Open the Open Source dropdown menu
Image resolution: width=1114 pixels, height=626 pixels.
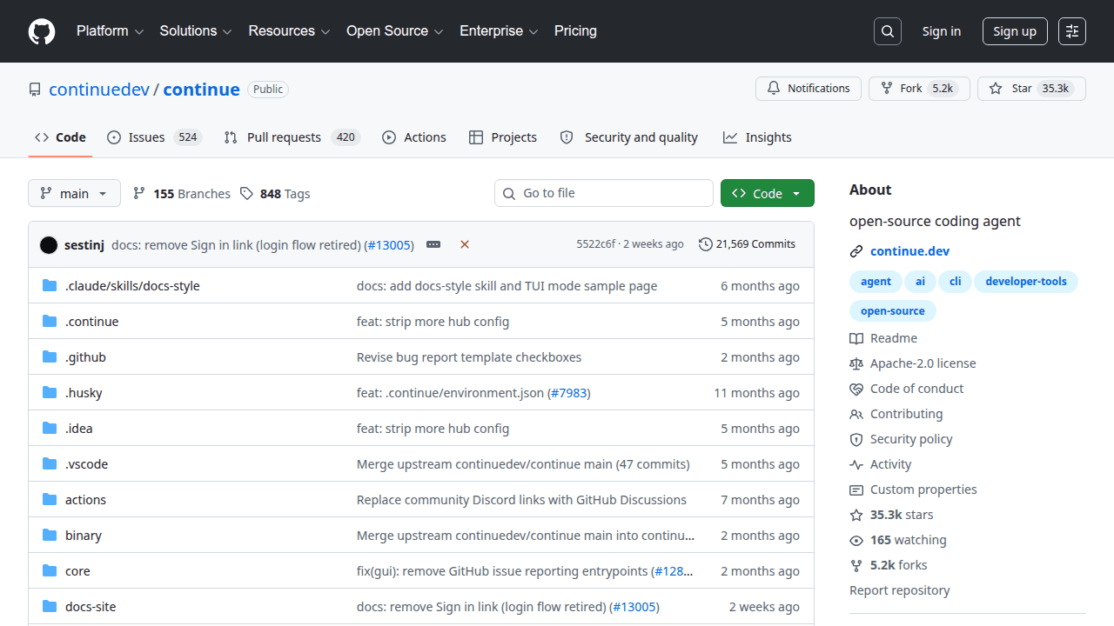coord(395,31)
